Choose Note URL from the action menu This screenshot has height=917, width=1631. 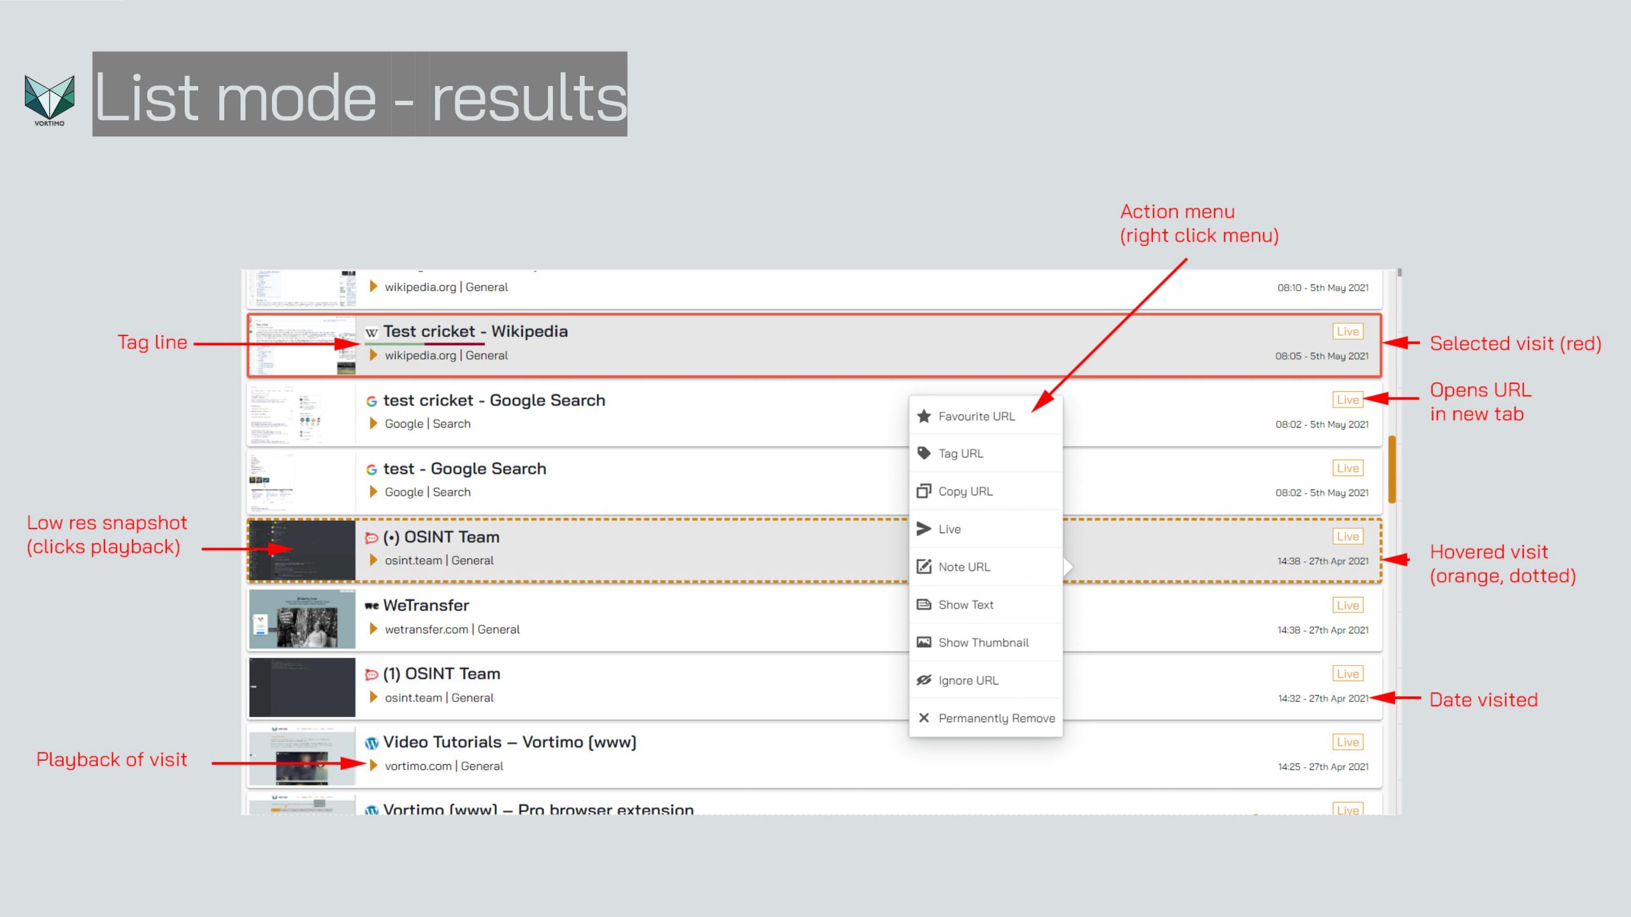pyautogui.click(x=986, y=566)
